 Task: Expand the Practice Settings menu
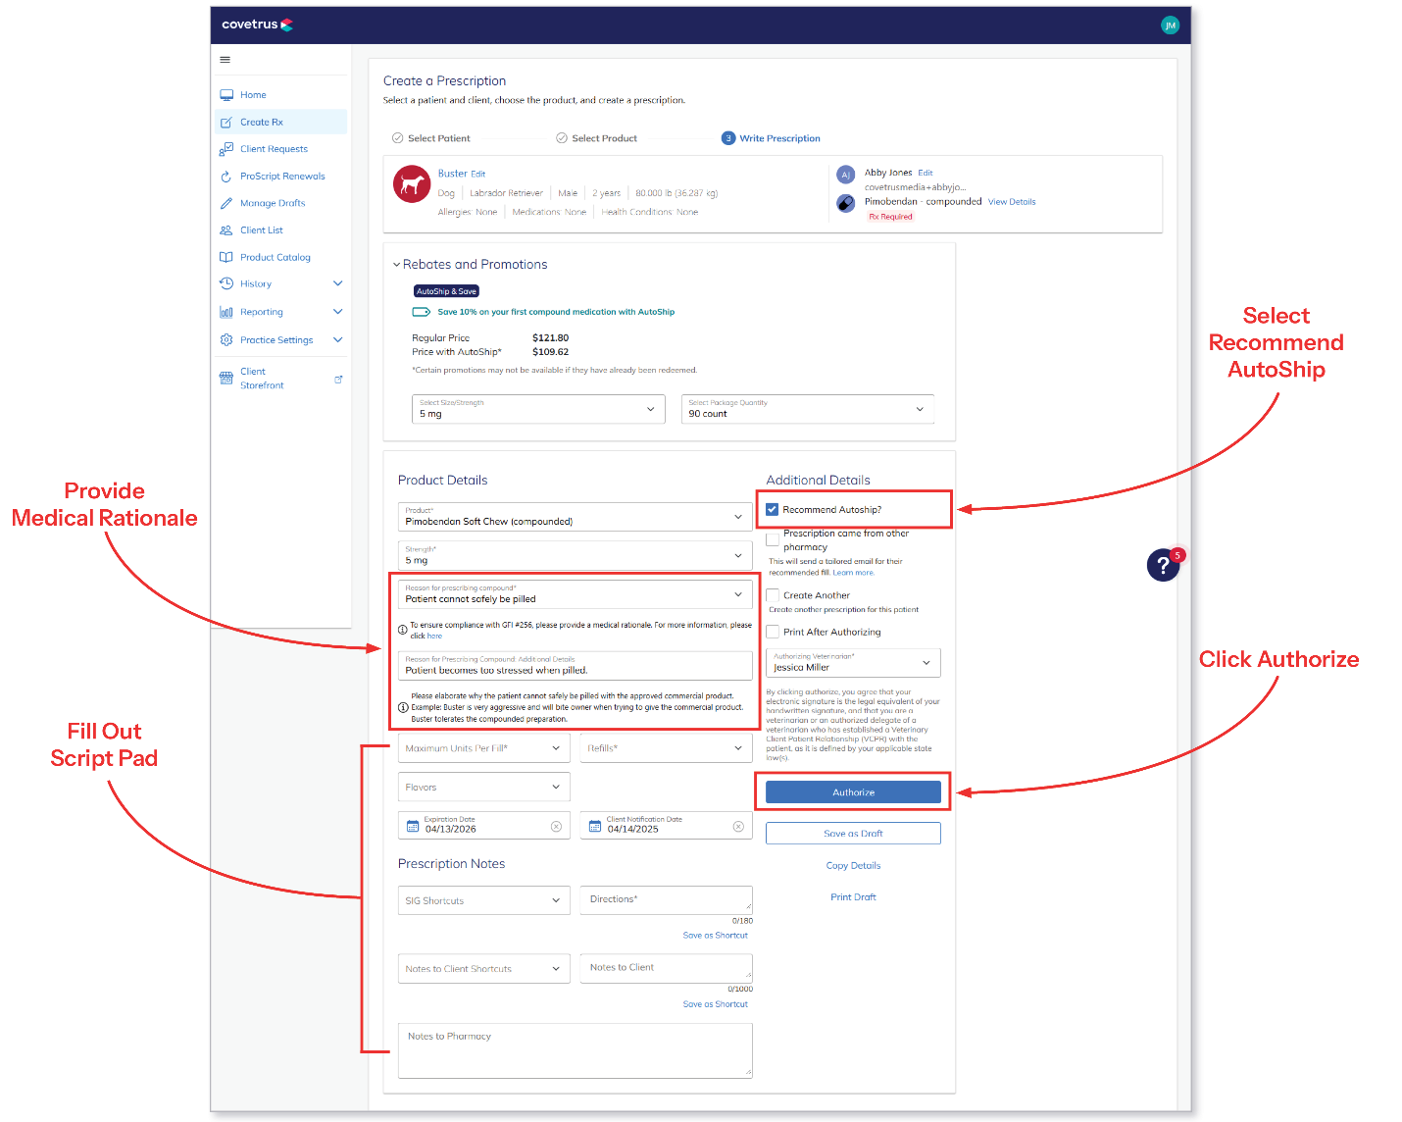(277, 339)
